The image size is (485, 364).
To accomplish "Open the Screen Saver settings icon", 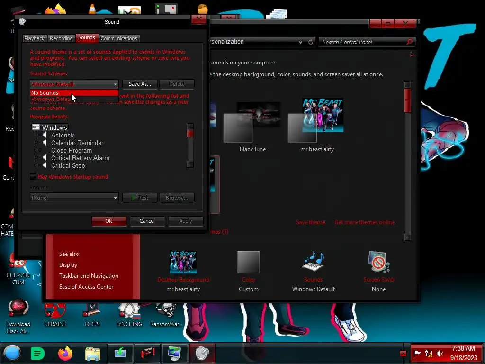I will [x=378, y=262].
